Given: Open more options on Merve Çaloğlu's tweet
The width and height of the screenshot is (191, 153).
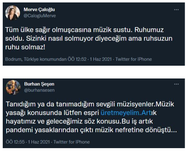Looking at the screenshot, I should (x=176, y=9).
